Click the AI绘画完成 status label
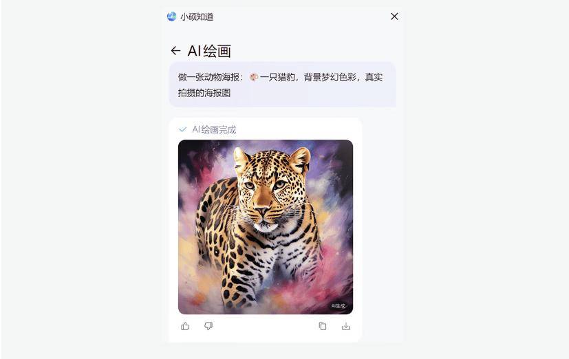This screenshot has width=569, height=359. (214, 129)
